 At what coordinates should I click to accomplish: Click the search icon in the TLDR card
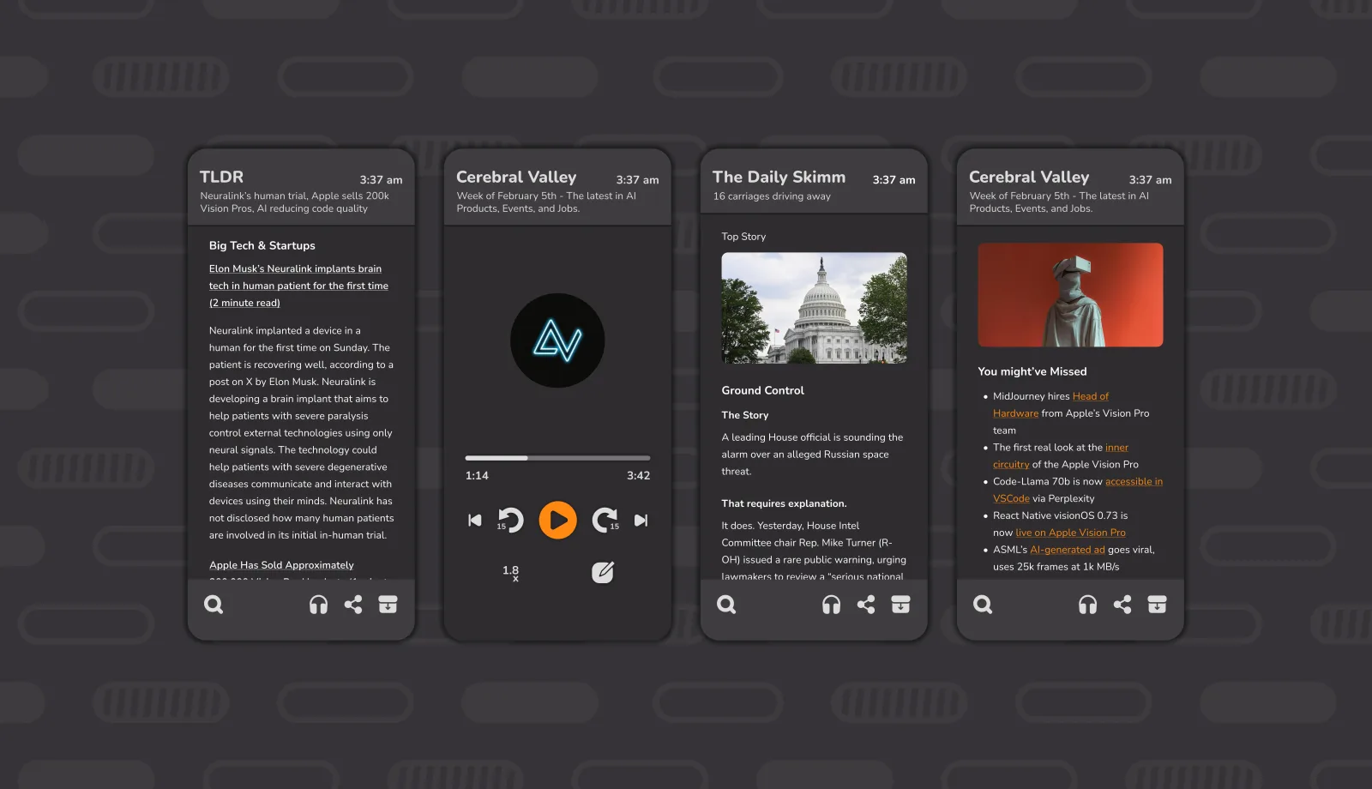[214, 605]
